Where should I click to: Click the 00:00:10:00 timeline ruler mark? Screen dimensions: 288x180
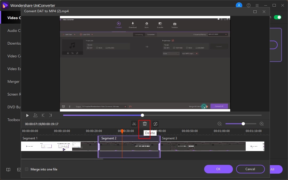coord(62,131)
